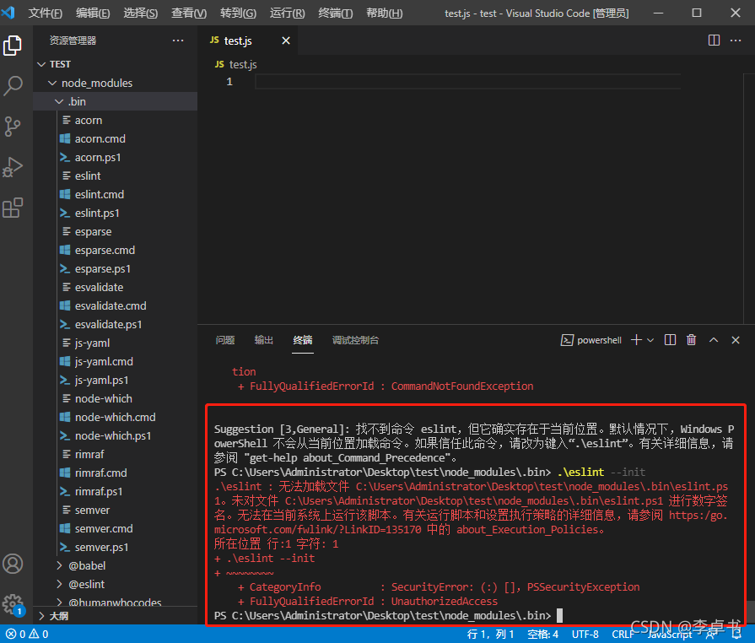Screen dimensions: 755x643
Task: Open the 运行(R) menu
Action: [x=288, y=13]
